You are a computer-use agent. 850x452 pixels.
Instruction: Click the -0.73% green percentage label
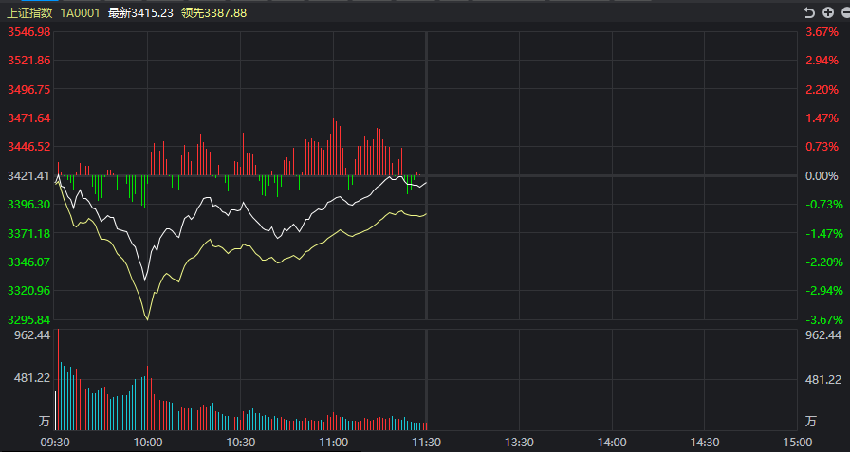[x=824, y=205]
